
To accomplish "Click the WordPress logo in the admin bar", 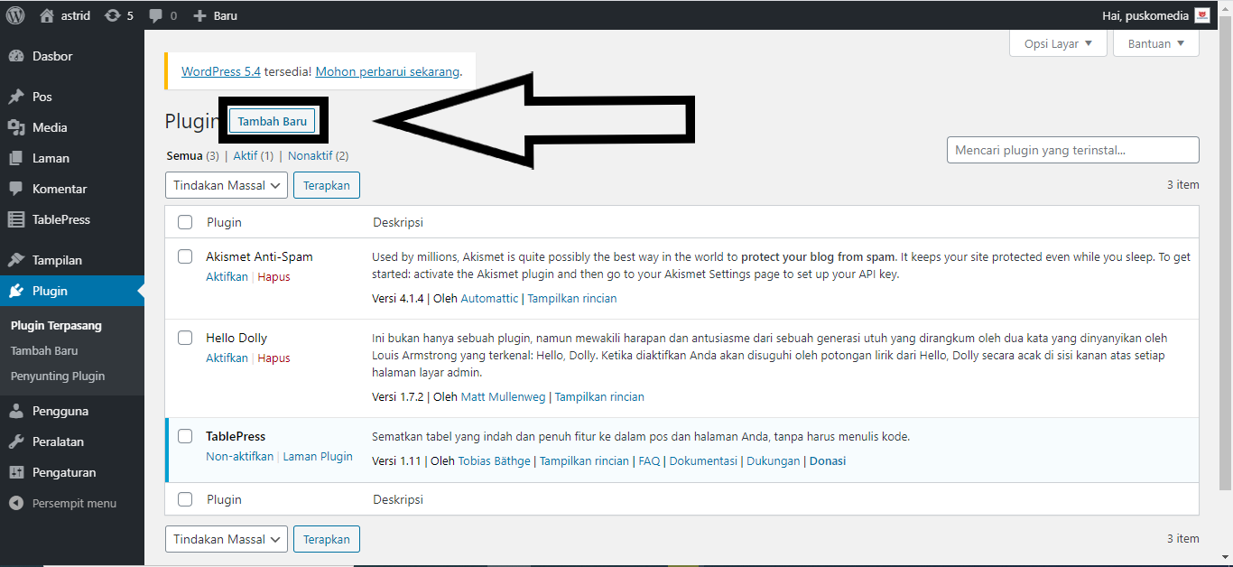I will tap(14, 14).
